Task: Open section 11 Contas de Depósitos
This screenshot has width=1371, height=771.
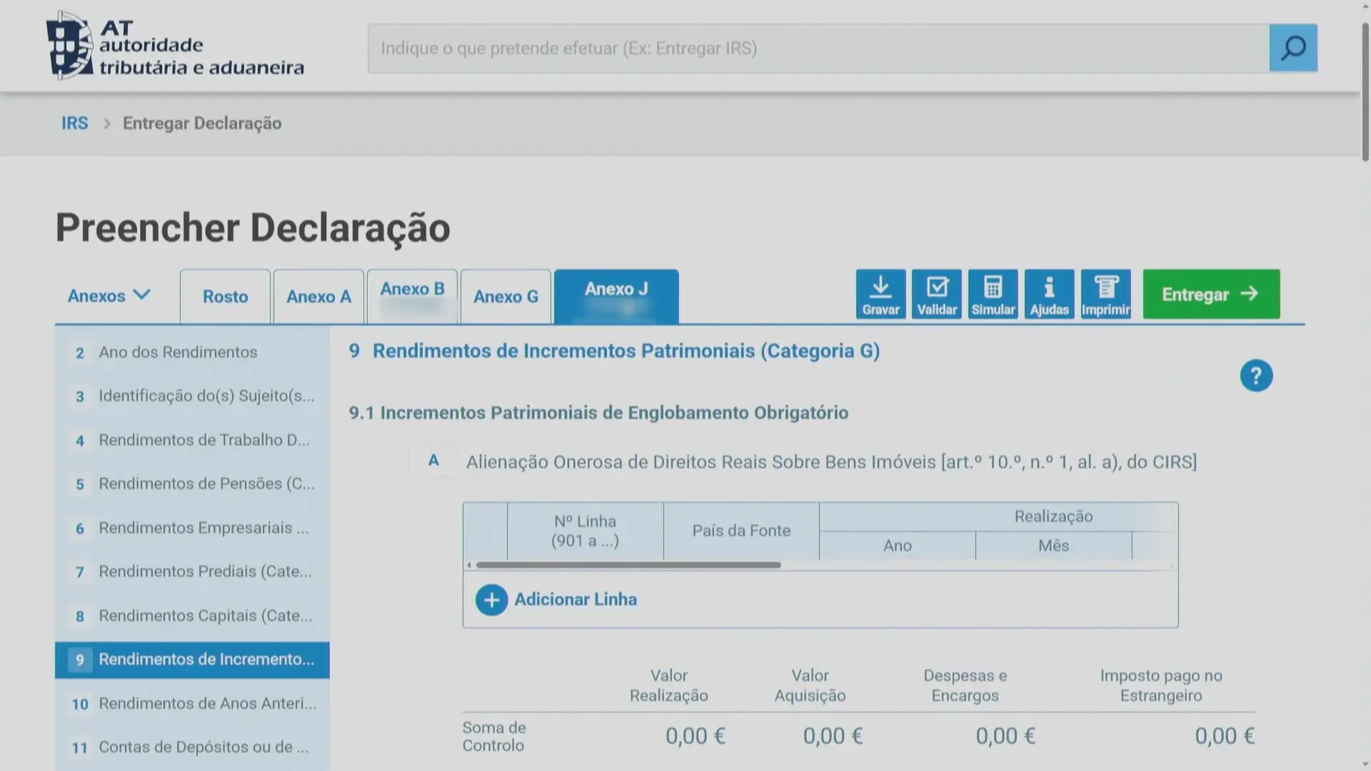Action: tap(192, 747)
